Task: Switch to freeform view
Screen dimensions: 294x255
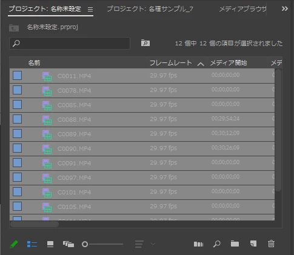Action: point(68,244)
